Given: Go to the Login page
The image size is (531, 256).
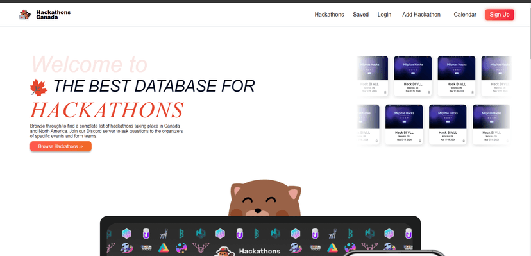Looking at the screenshot, I should (384, 15).
